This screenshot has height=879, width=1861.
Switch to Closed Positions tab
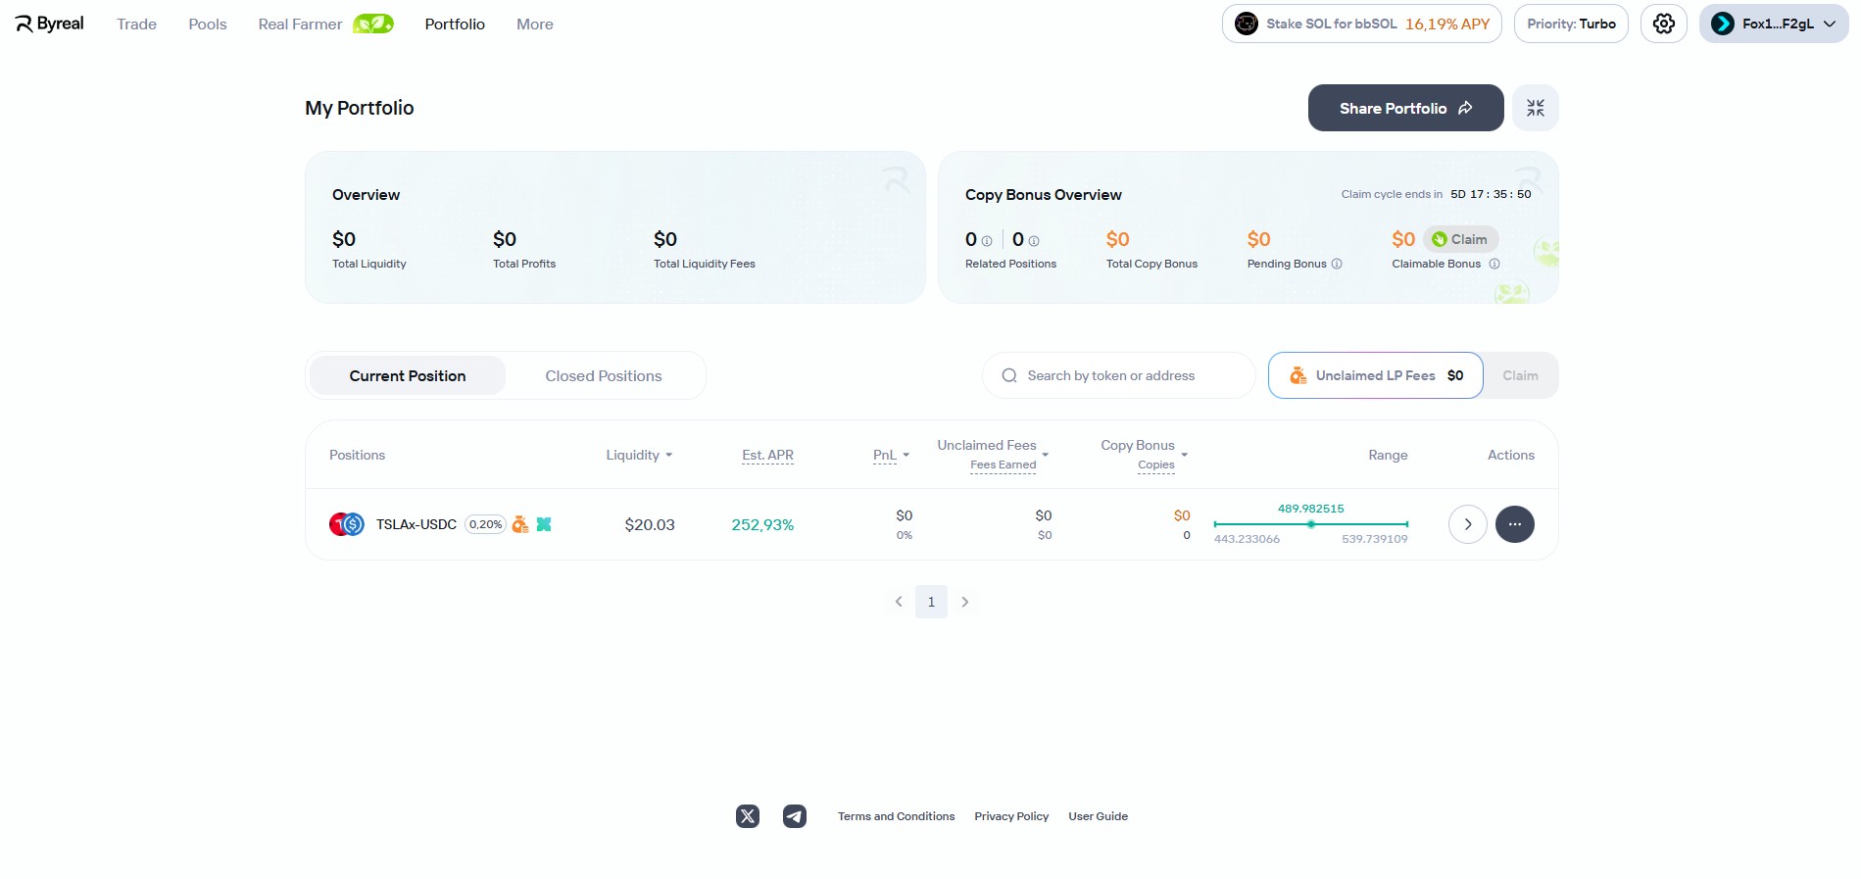click(604, 375)
